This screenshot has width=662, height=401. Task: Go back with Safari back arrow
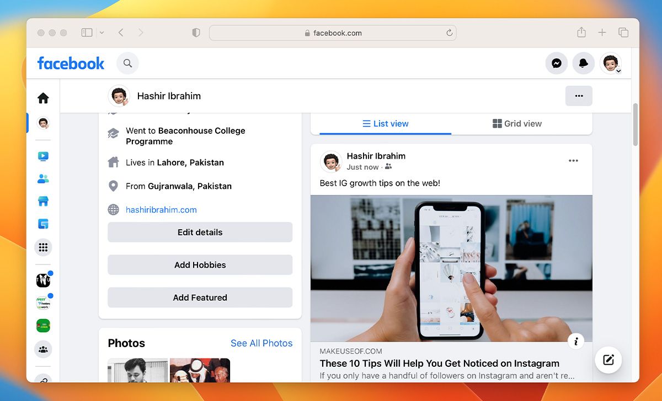(x=121, y=33)
